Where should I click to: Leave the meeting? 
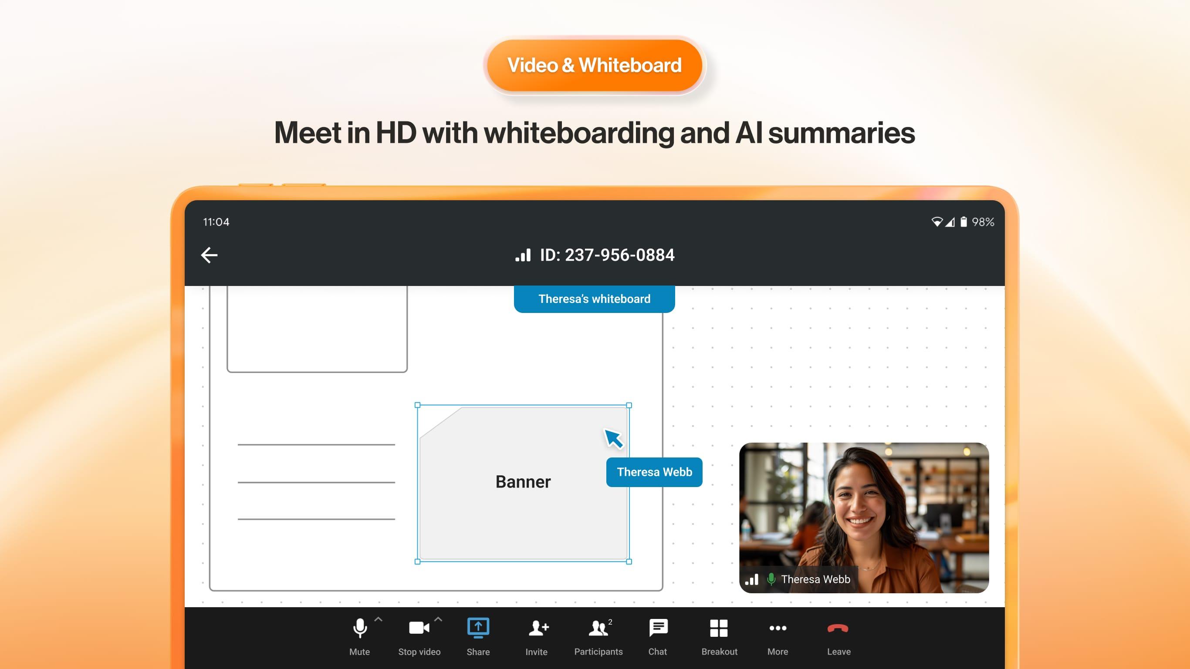coord(838,637)
